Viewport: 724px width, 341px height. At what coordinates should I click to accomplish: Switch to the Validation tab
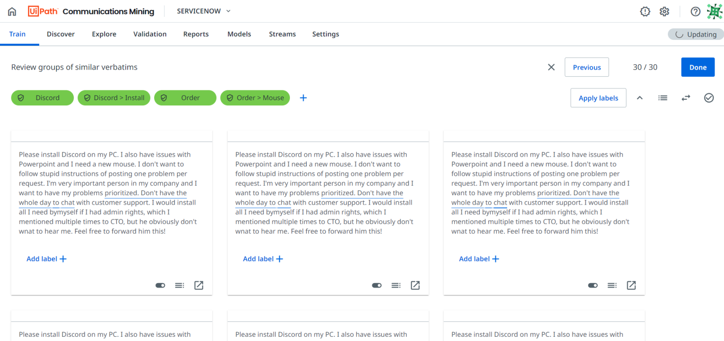[149, 34]
